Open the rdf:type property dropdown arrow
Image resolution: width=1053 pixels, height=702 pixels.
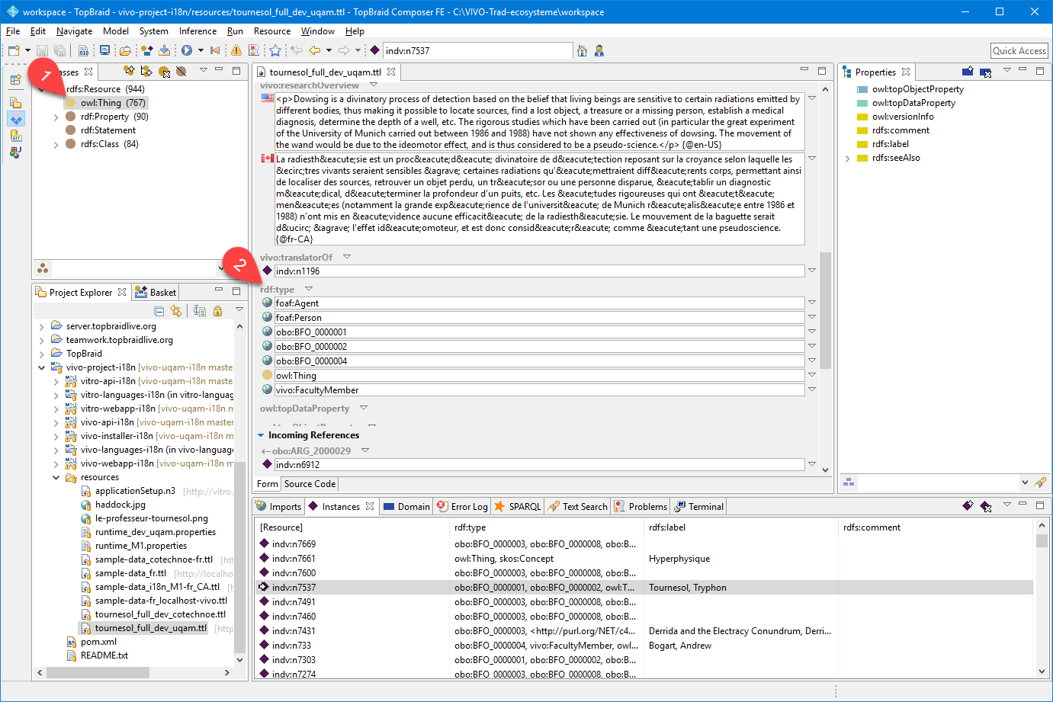point(309,289)
